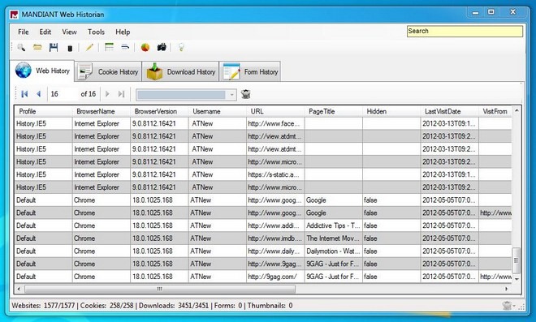Select The Internet Mov... page title cell
The width and height of the screenshot is (536, 322).
(x=334, y=238)
